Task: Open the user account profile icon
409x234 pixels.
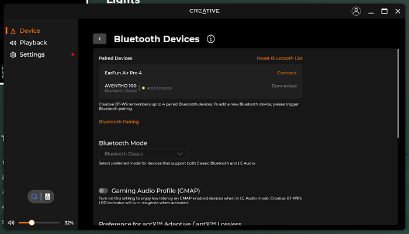Action: pos(356,11)
